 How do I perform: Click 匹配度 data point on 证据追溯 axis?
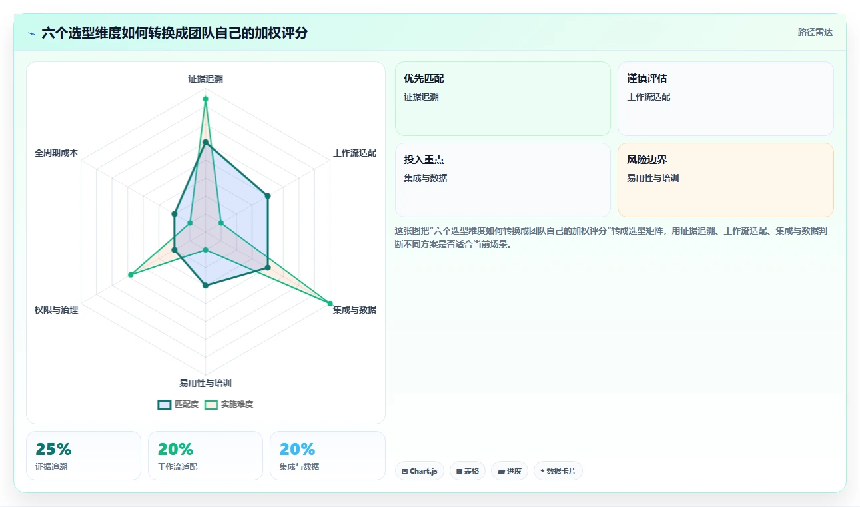coord(205,142)
